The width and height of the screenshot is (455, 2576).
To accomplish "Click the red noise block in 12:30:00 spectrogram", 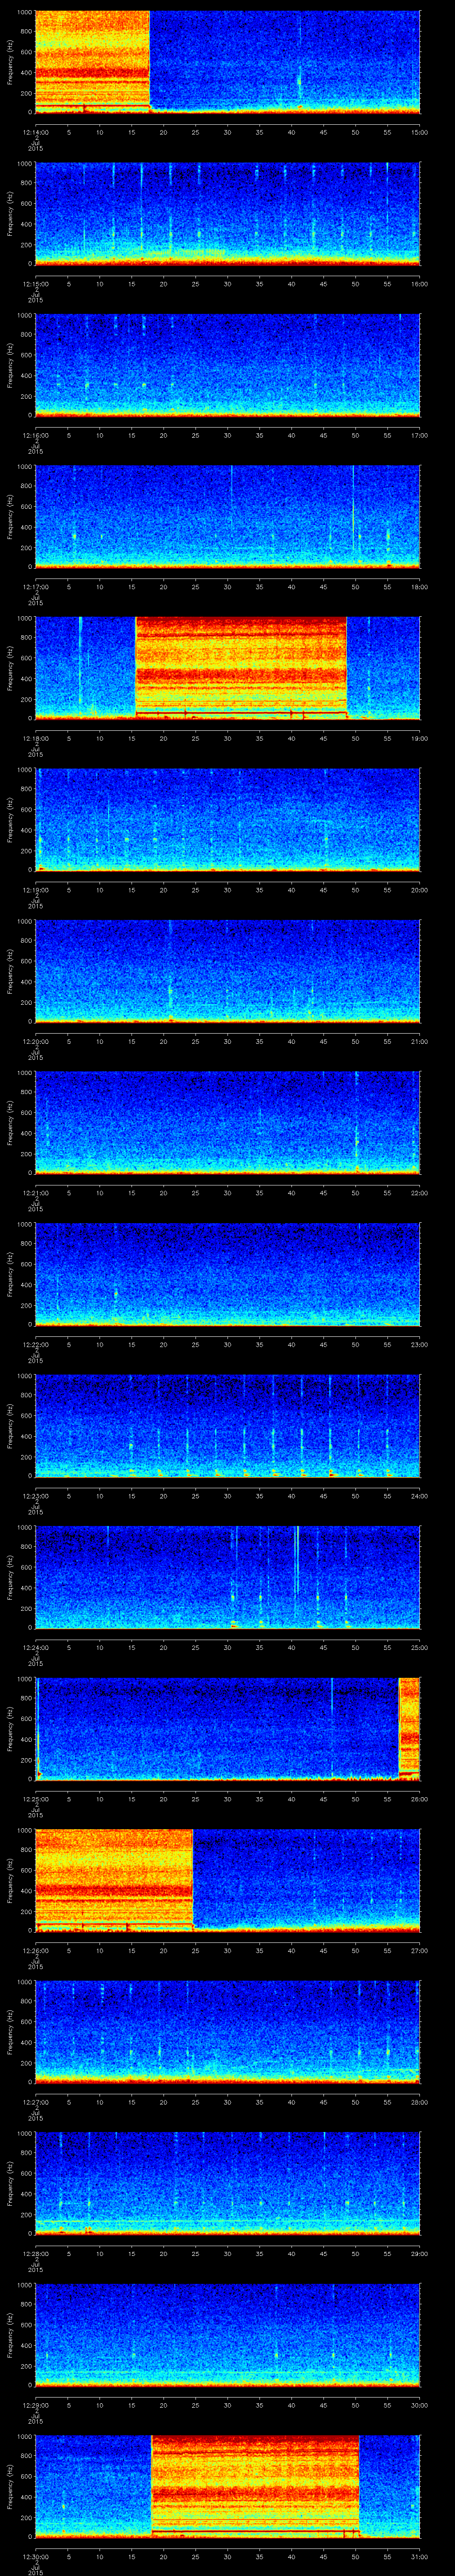I will point(255,2485).
